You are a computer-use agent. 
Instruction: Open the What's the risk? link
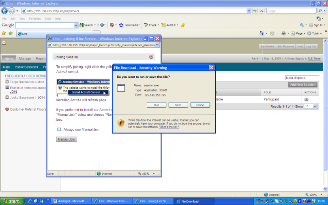pyautogui.click(x=169, y=127)
